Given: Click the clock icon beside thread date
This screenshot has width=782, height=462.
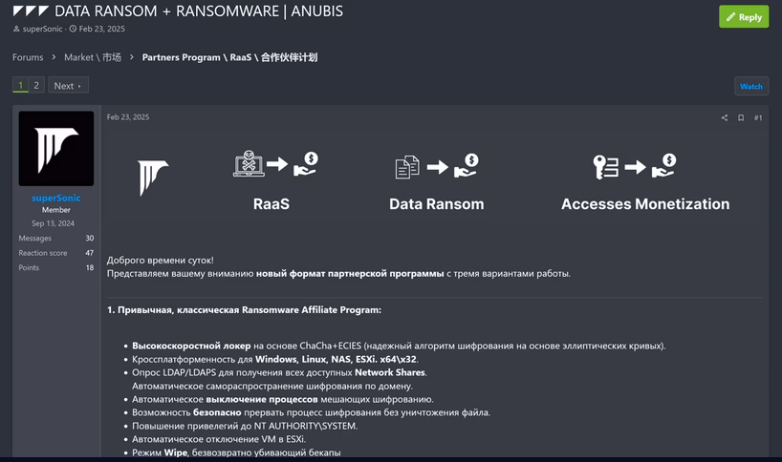Looking at the screenshot, I should tap(73, 29).
